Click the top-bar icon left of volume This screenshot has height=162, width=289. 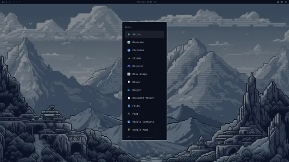[278, 2]
